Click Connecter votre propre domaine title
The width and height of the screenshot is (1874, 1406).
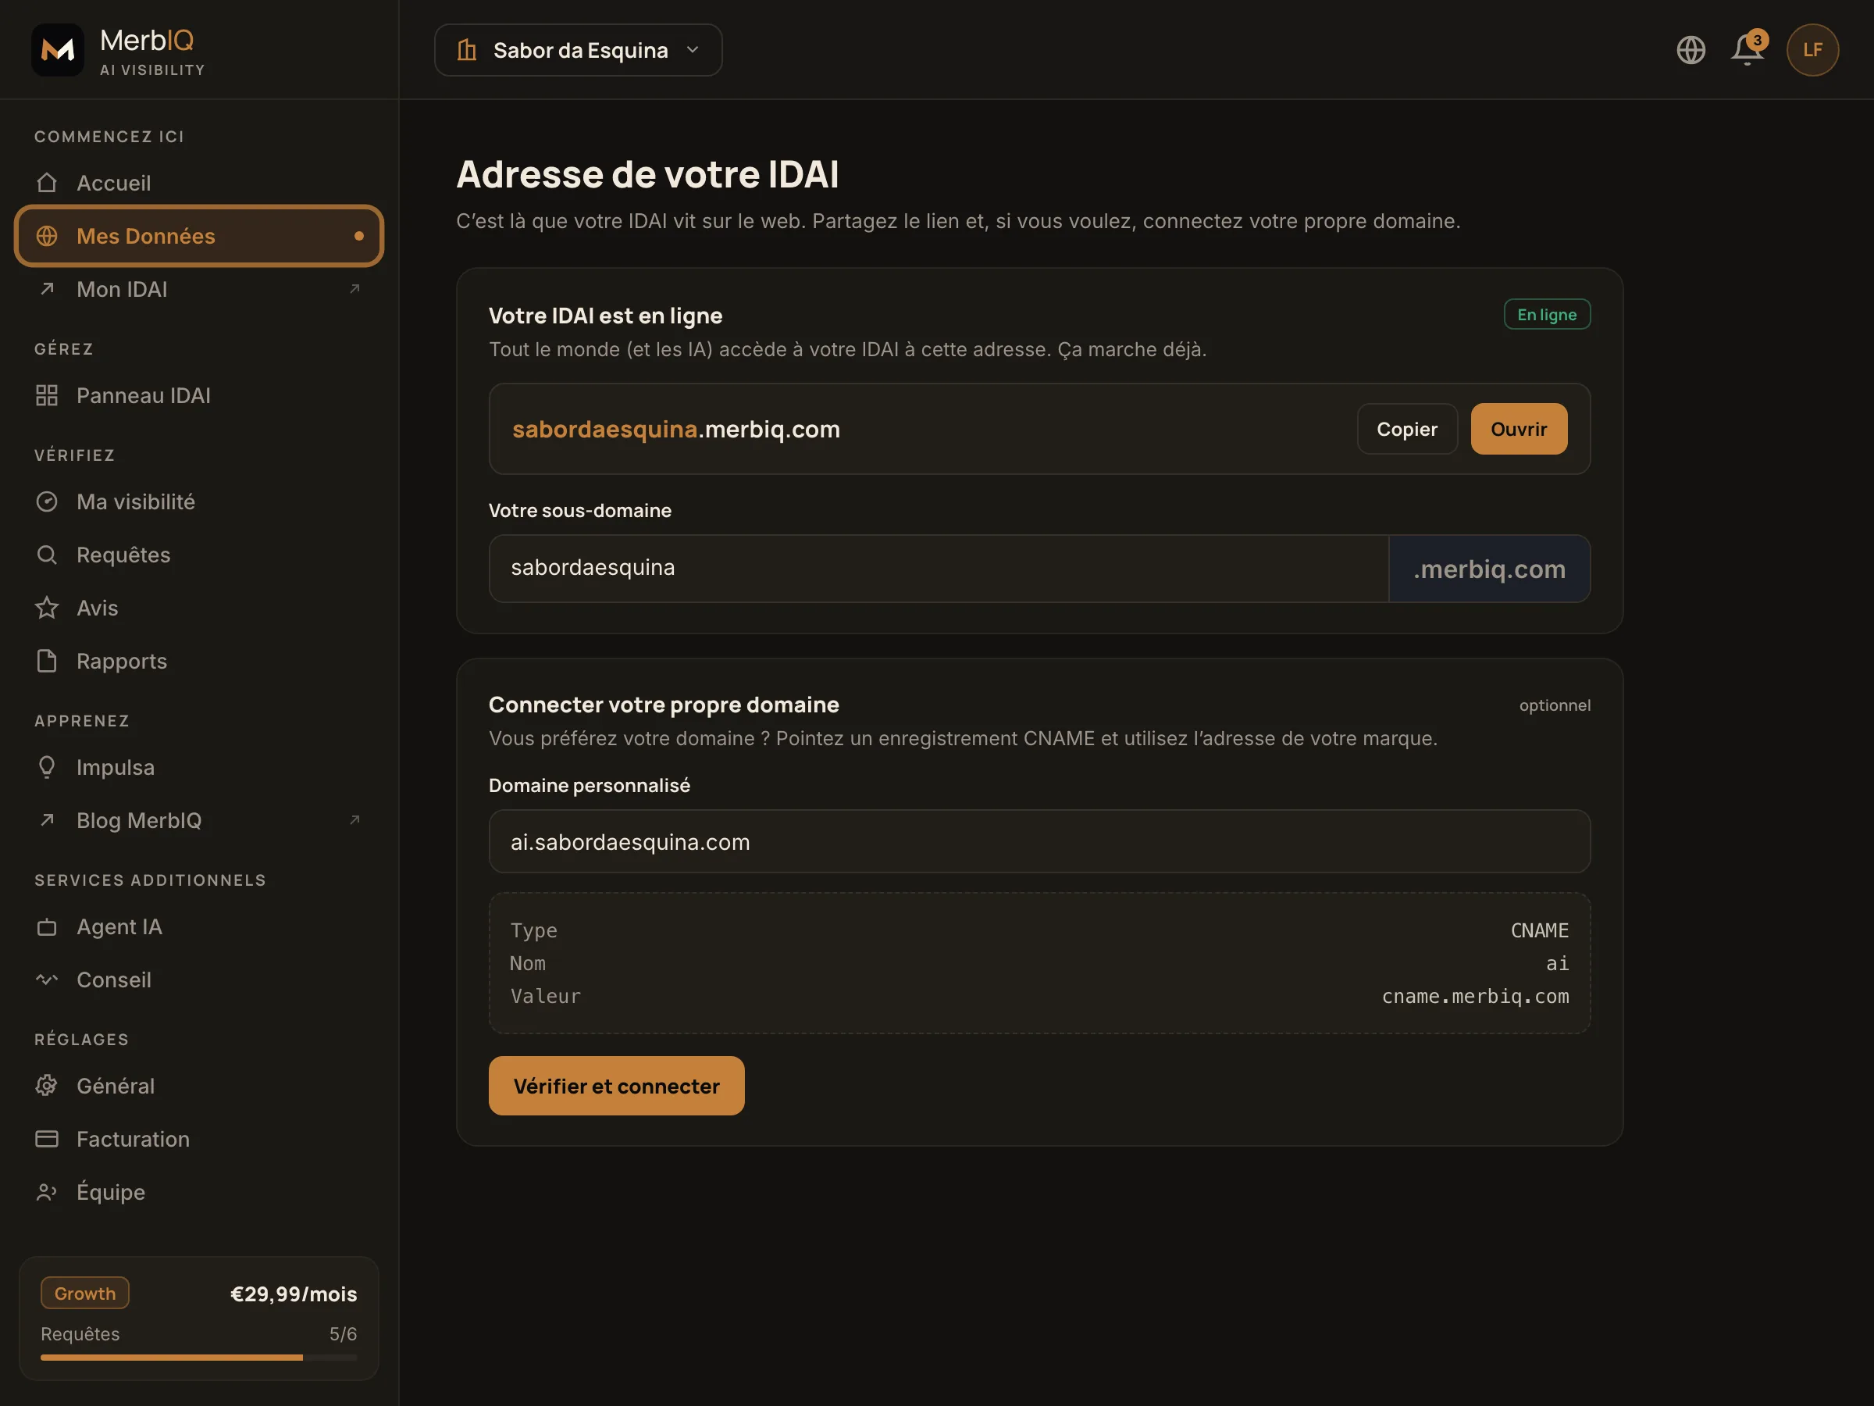pos(664,705)
